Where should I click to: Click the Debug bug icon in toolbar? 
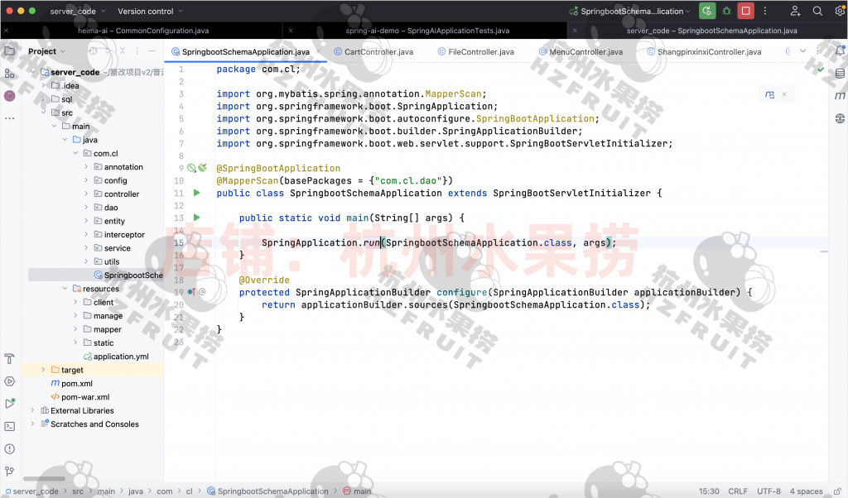coord(727,12)
